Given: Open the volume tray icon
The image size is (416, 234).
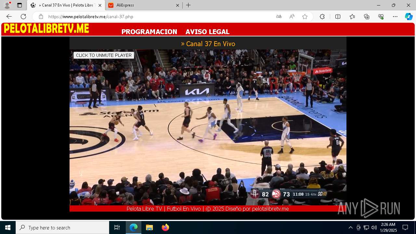Looking at the screenshot, I should pyautogui.click(x=374, y=227).
